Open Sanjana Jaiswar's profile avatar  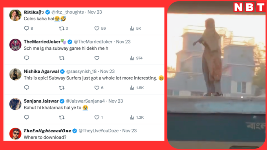15,104
